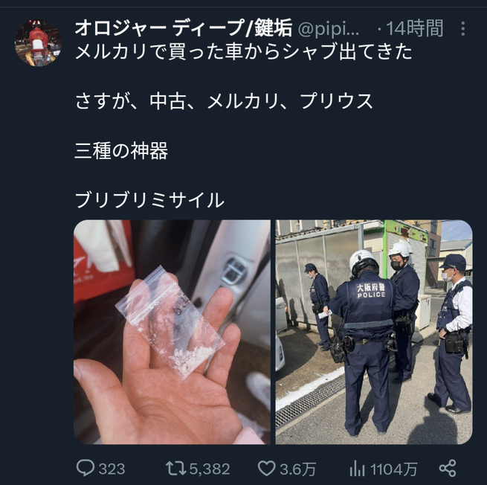View the Osaka police officers photo
The image size is (487, 485).
coord(374,333)
